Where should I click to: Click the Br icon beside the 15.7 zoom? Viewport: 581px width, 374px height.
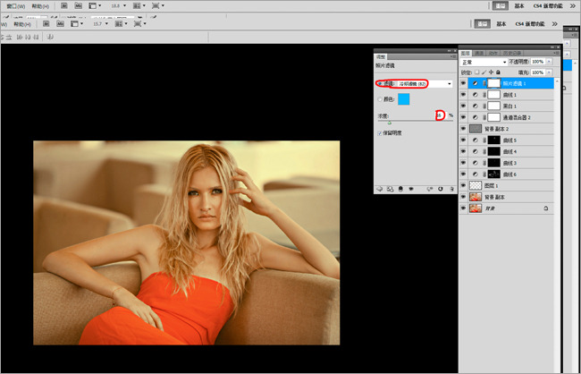point(46,24)
